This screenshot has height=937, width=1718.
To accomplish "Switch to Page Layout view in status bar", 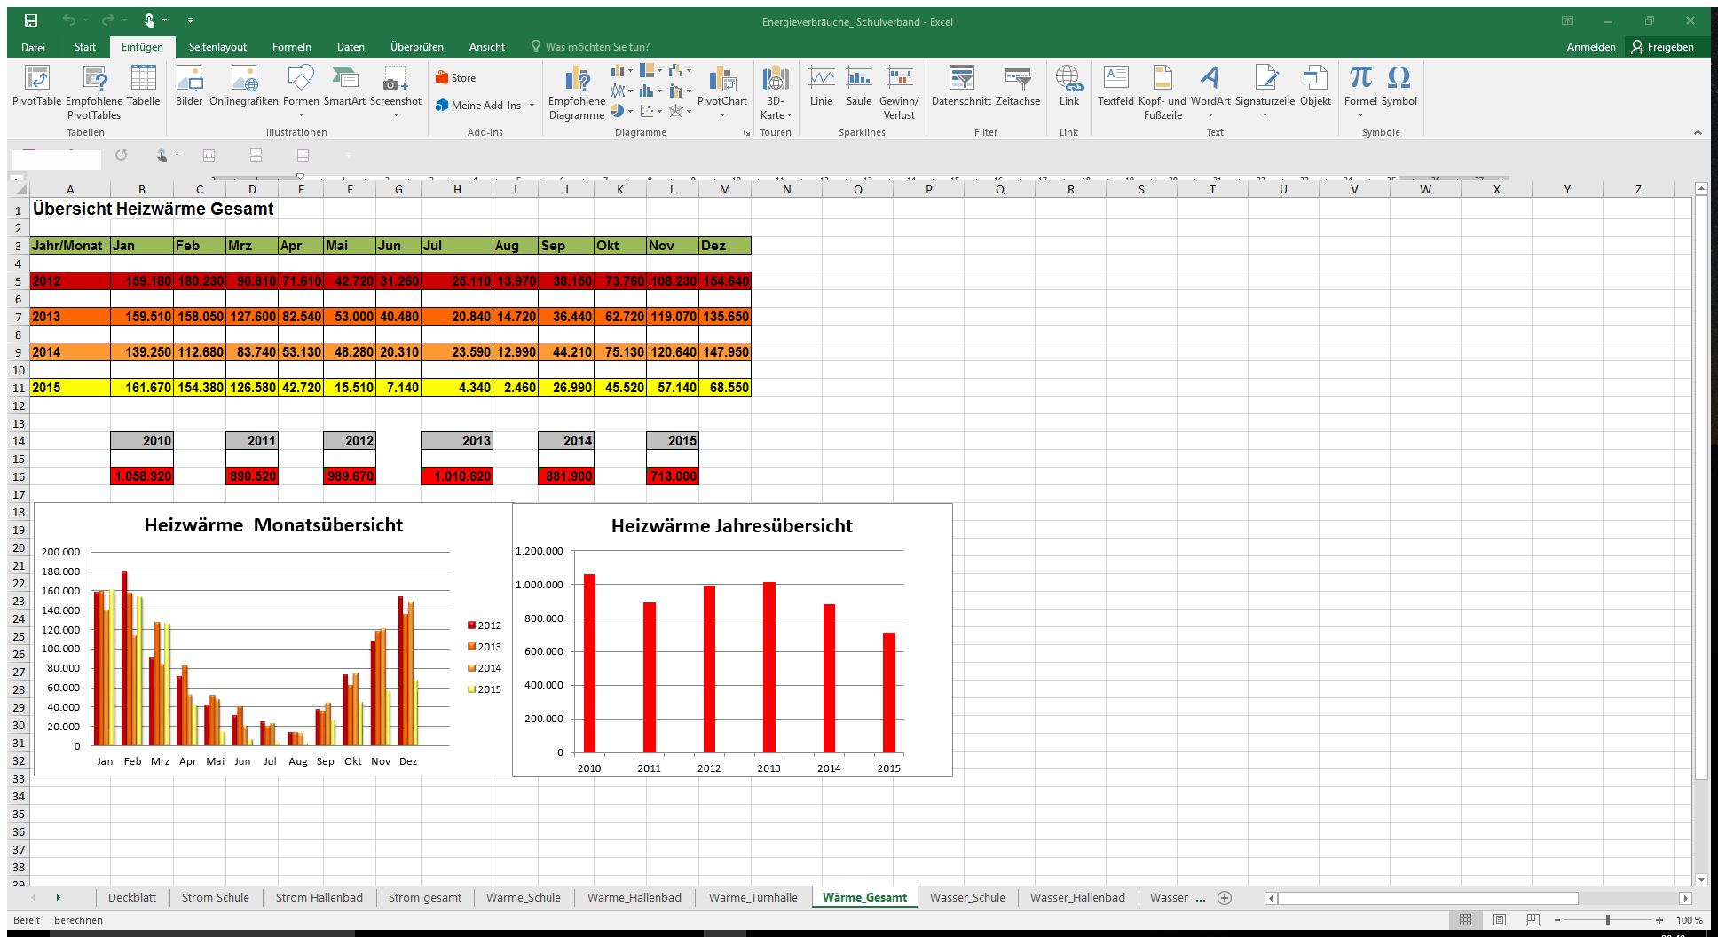I will [1500, 920].
